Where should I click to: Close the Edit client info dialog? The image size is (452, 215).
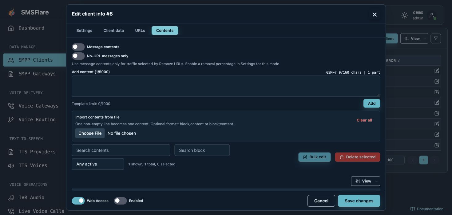(x=375, y=14)
